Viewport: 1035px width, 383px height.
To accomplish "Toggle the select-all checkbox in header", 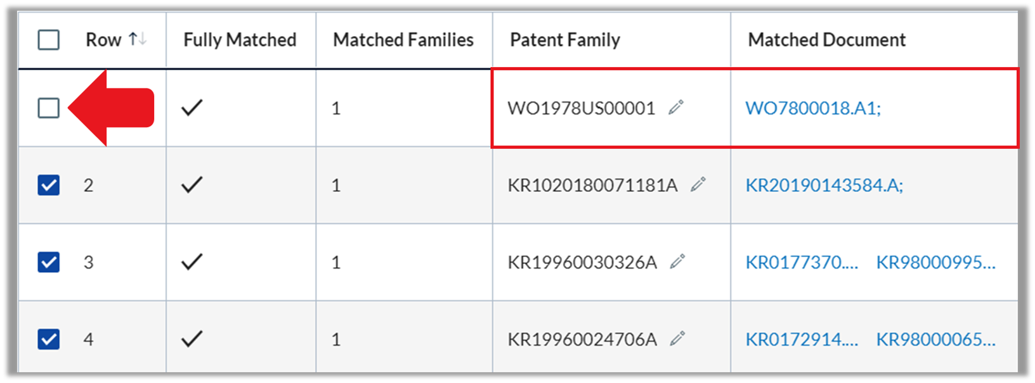I will point(49,40).
